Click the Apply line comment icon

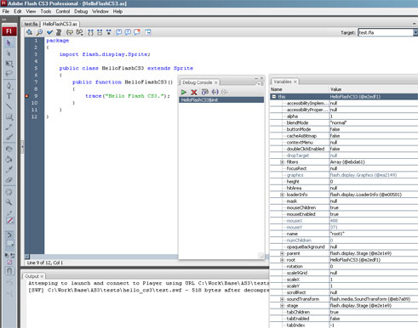tap(128, 32)
